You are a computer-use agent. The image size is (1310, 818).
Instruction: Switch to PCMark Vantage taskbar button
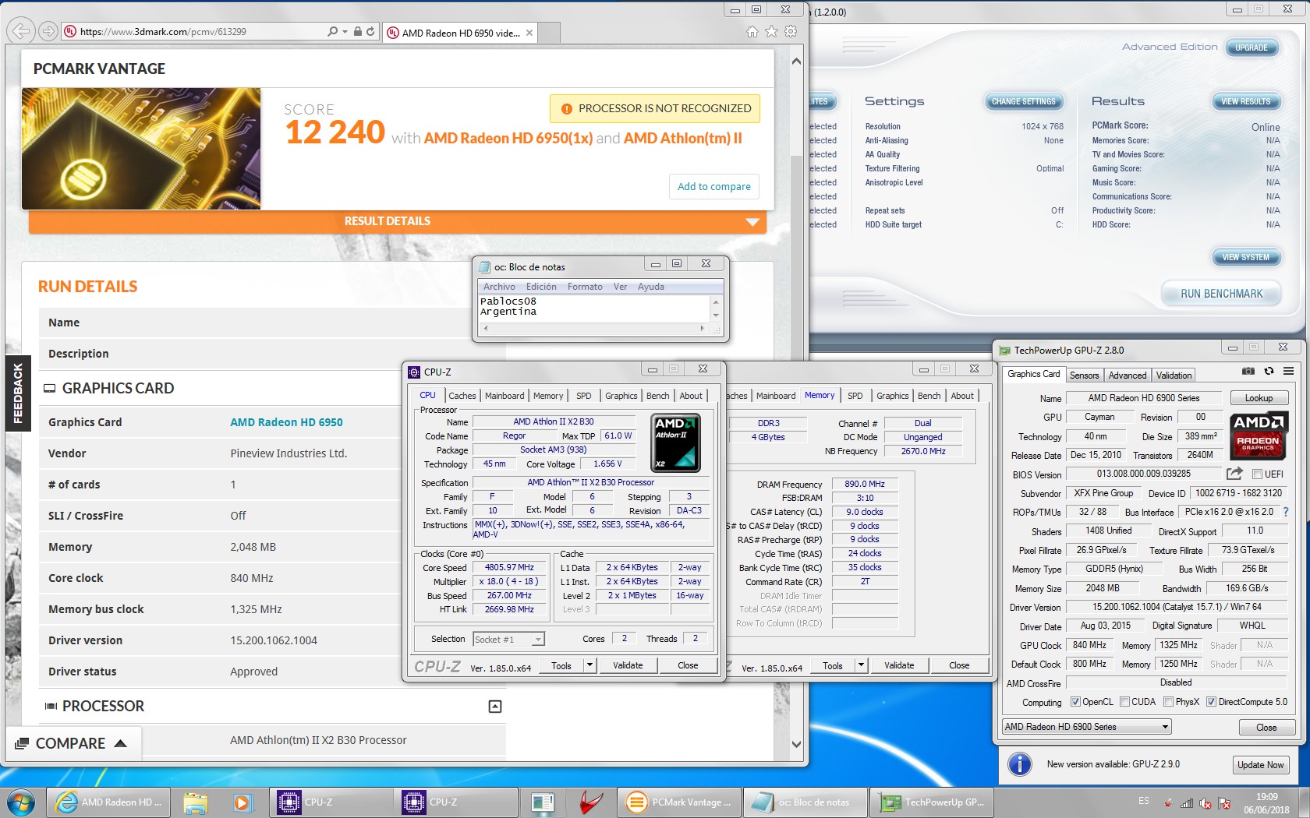678,802
